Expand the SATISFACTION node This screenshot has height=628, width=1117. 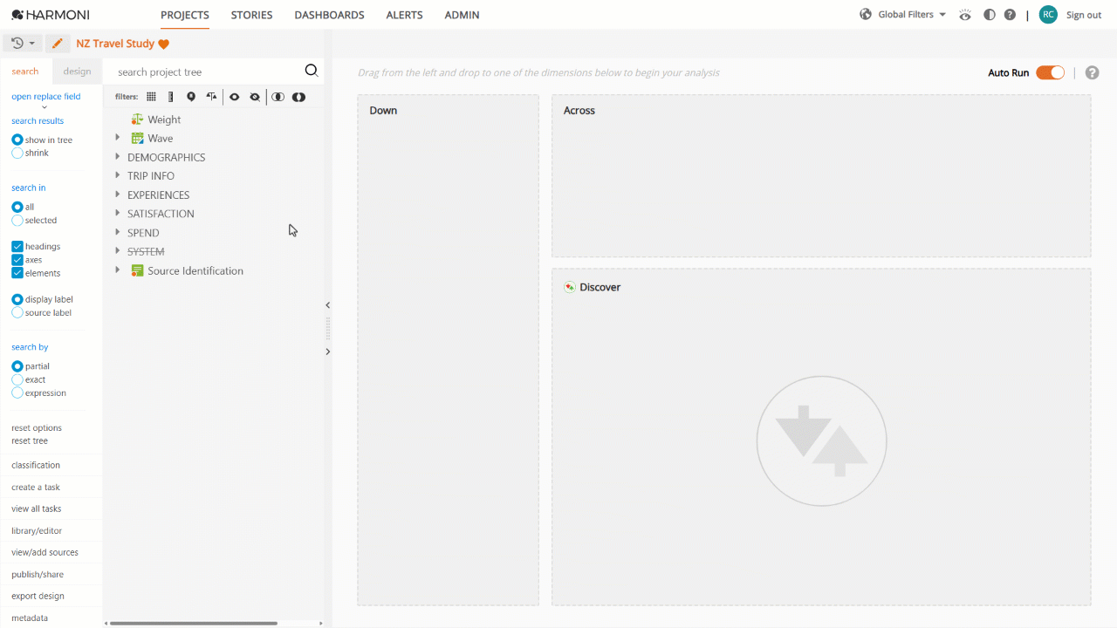click(x=118, y=214)
